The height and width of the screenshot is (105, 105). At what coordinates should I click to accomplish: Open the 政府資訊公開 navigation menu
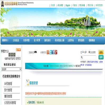(x=59, y=41)
